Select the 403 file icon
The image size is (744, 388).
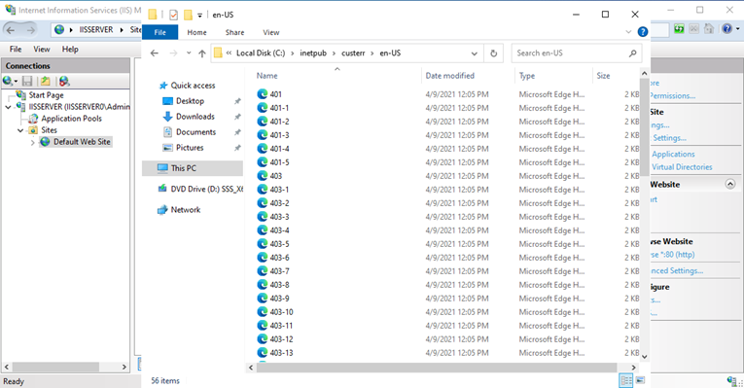263,176
